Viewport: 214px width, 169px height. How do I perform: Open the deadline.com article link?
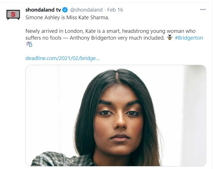(x=62, y=58)
